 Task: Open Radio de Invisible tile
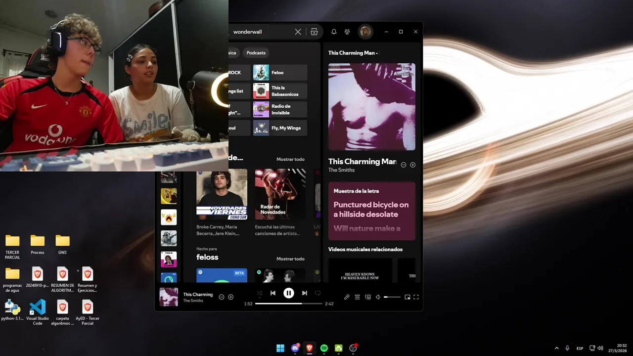pyautogui.click(x=280, y=109)
